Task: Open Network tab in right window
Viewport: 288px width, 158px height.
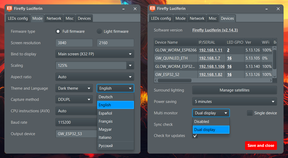Action: point(197,18)
